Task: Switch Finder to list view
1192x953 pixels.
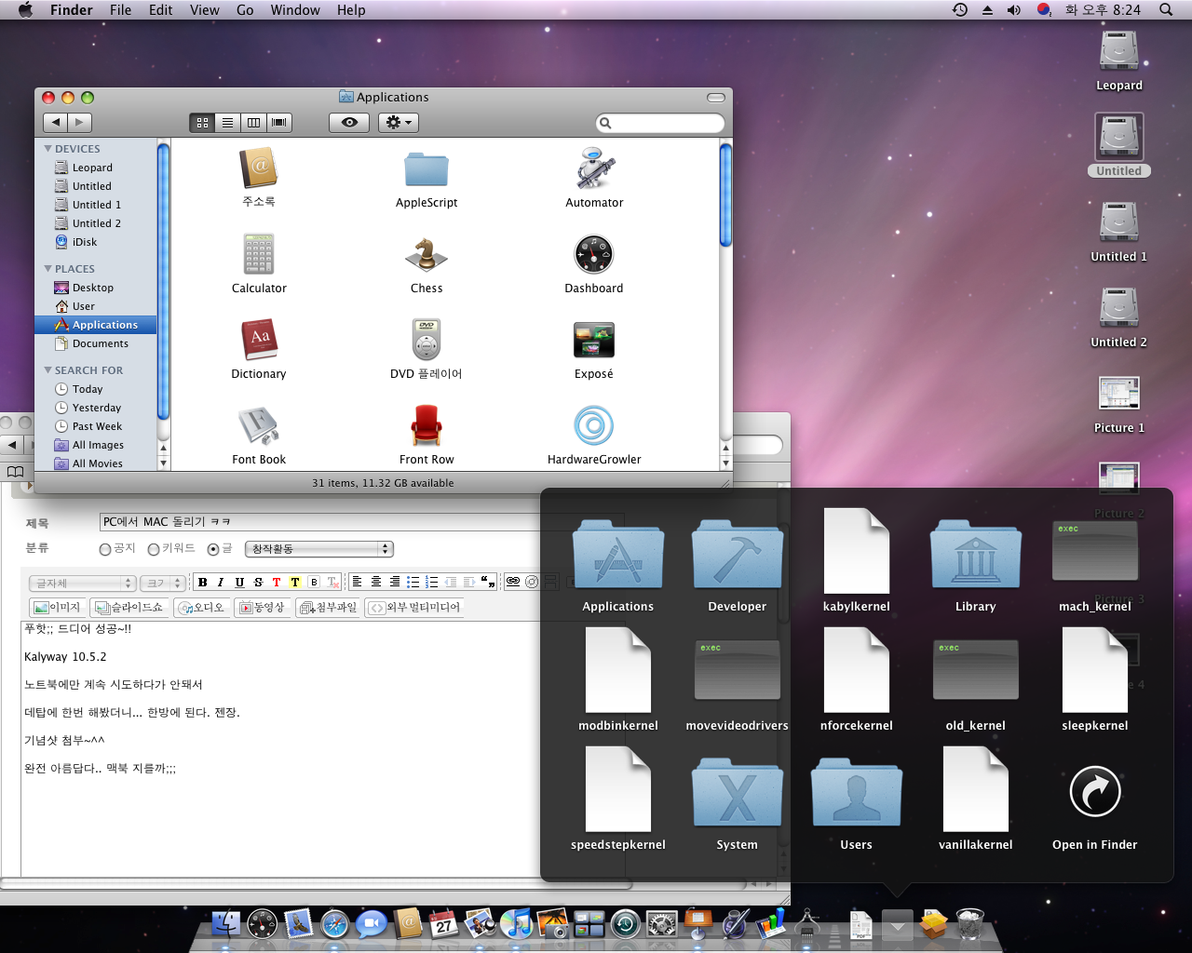Action: [227, 123]
